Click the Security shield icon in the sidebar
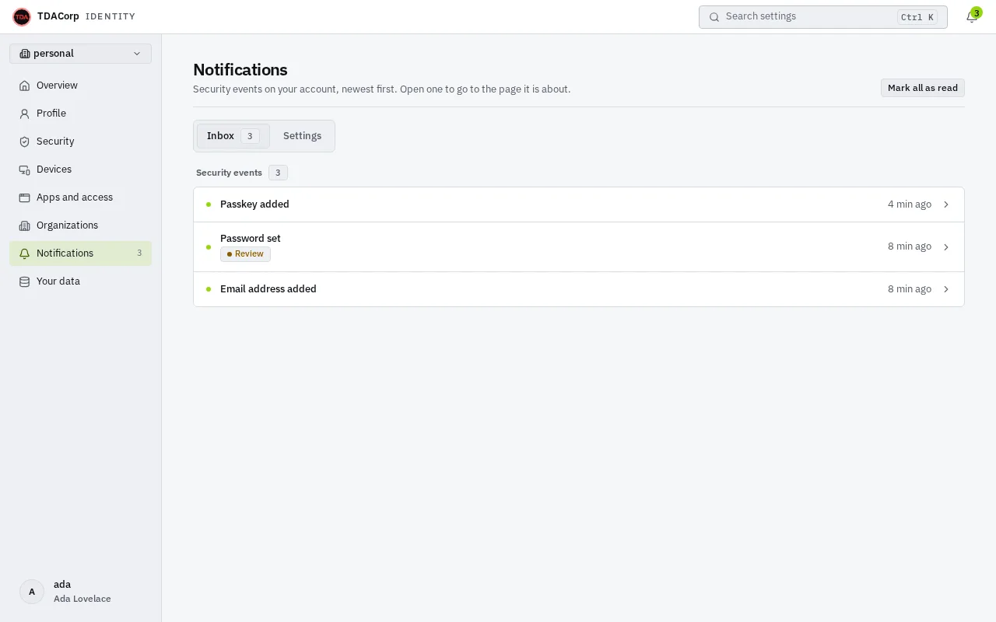The height and width of the screenshot is (622, 996). click(x=24, y=142)
